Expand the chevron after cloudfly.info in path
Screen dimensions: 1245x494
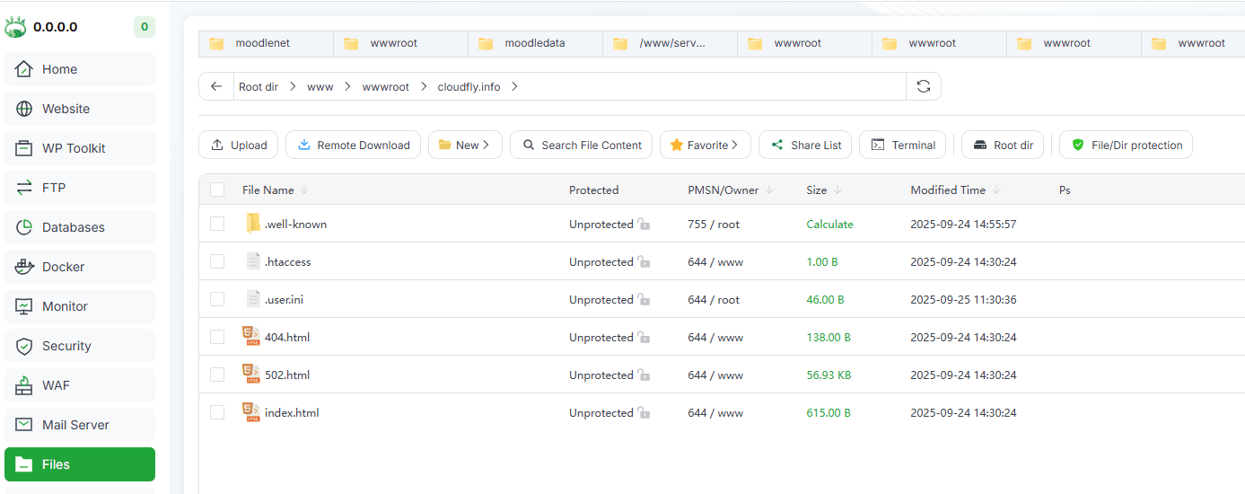(x=514, y=87)
